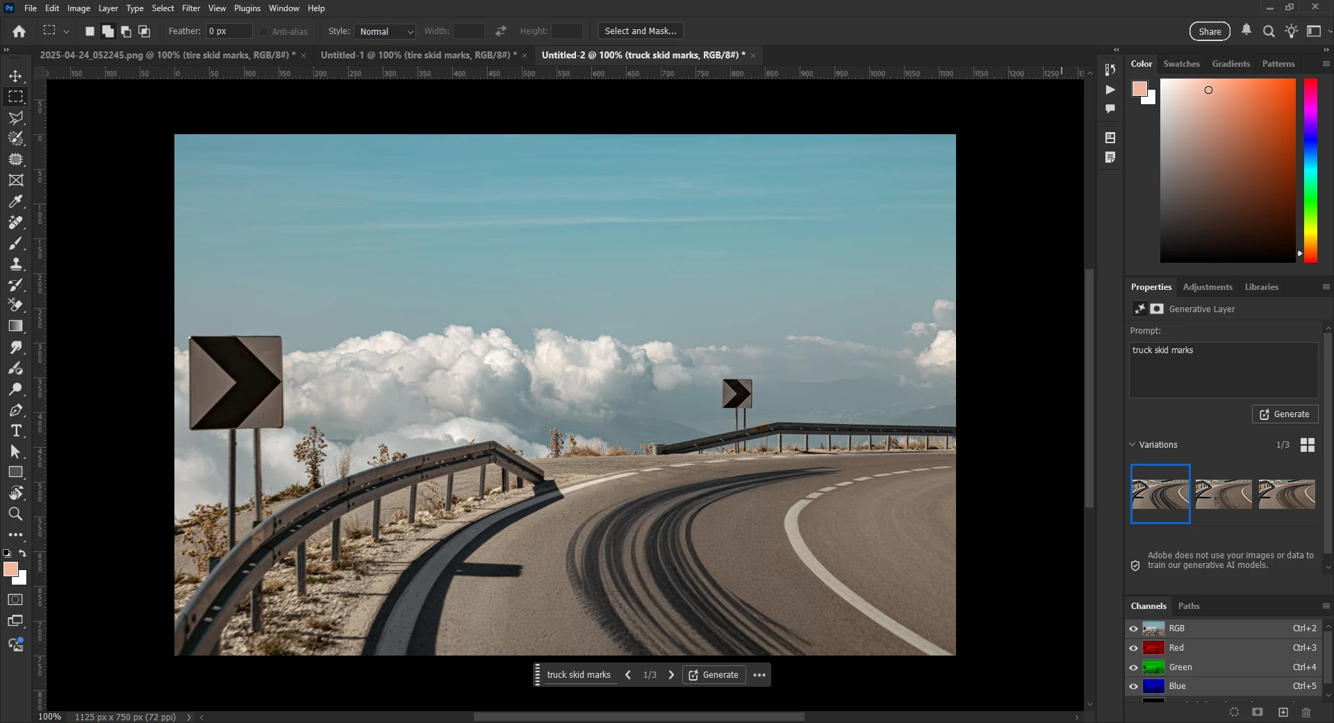Click Generate in the Properties panel
Image resolution: width=1334 pixels, height=723 pixels.
pyautogui.click(x=1285, y=414)
